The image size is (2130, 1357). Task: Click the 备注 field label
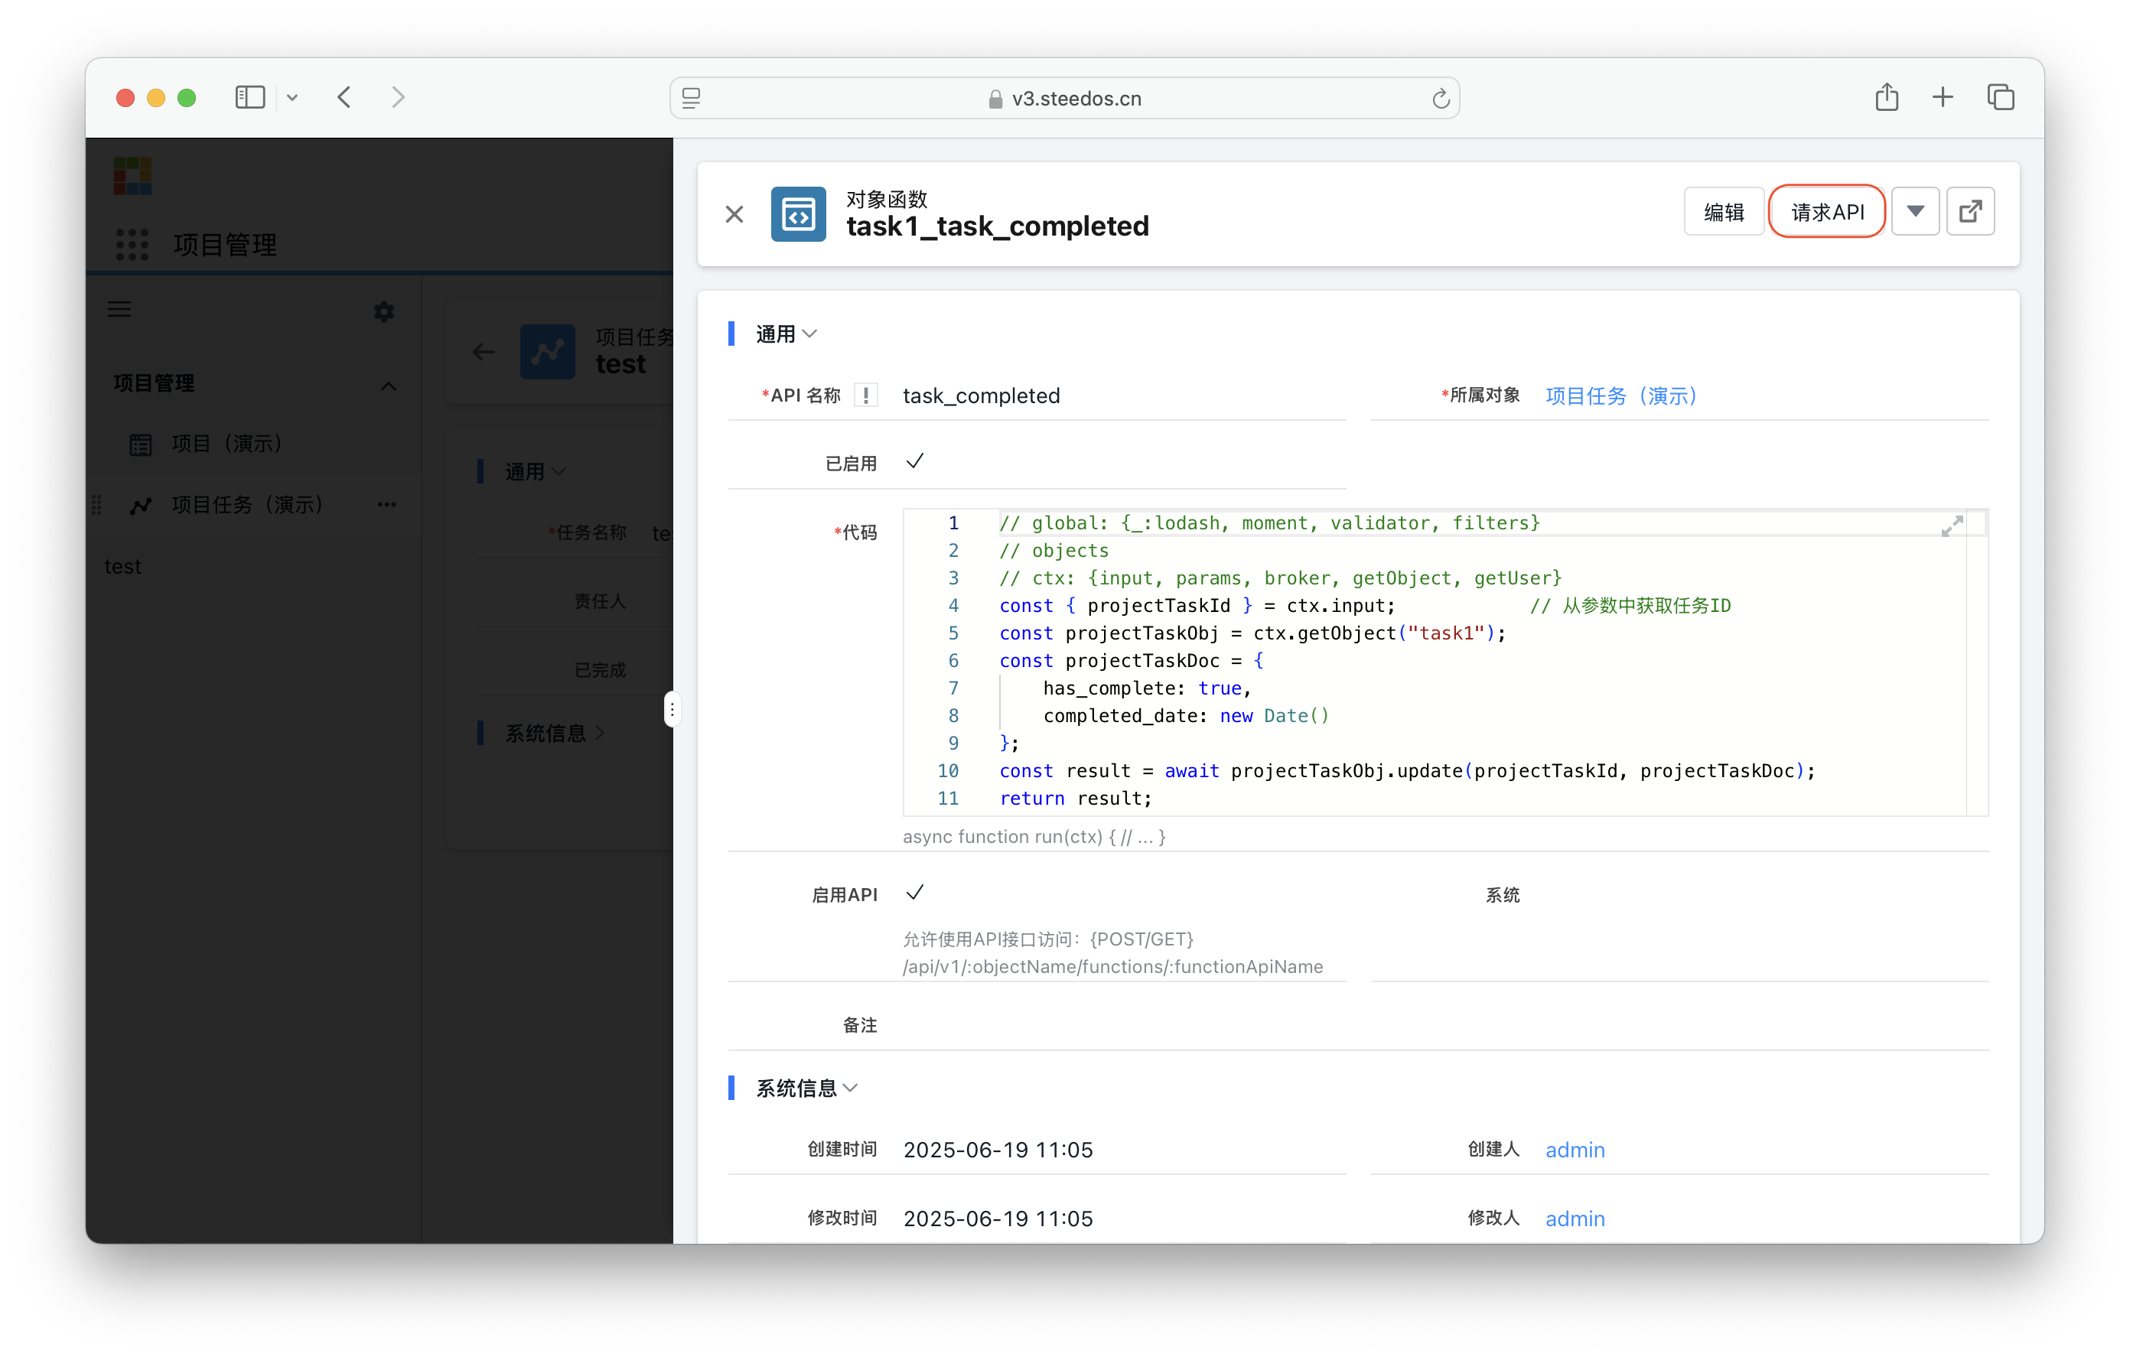click(x=860, y=1024)
